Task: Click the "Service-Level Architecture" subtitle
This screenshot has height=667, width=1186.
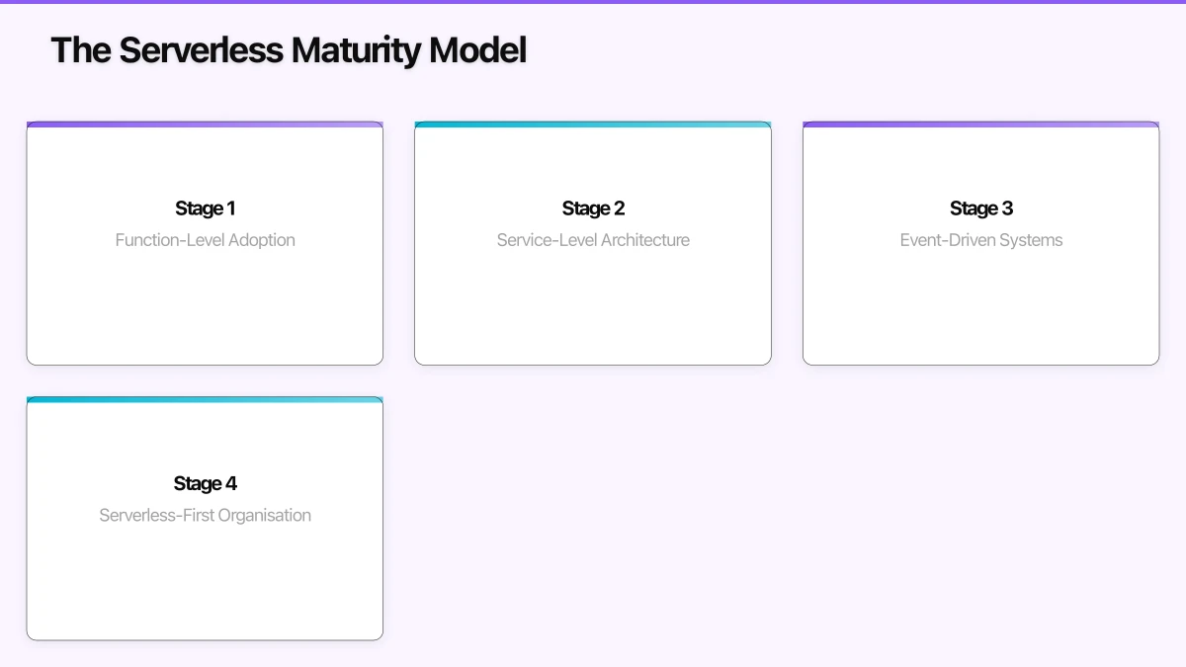Action: coord(593,240)
